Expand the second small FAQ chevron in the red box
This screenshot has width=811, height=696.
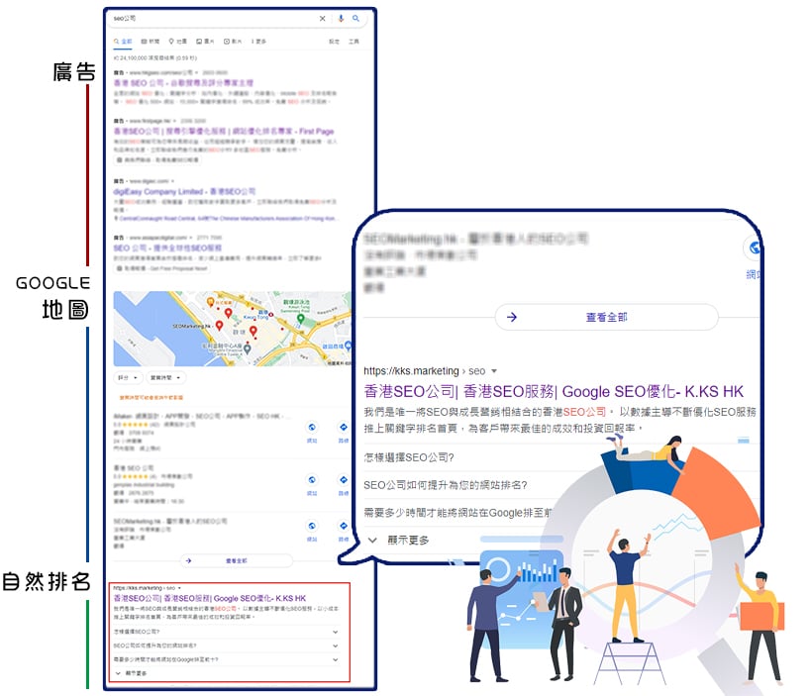[335, 646]
